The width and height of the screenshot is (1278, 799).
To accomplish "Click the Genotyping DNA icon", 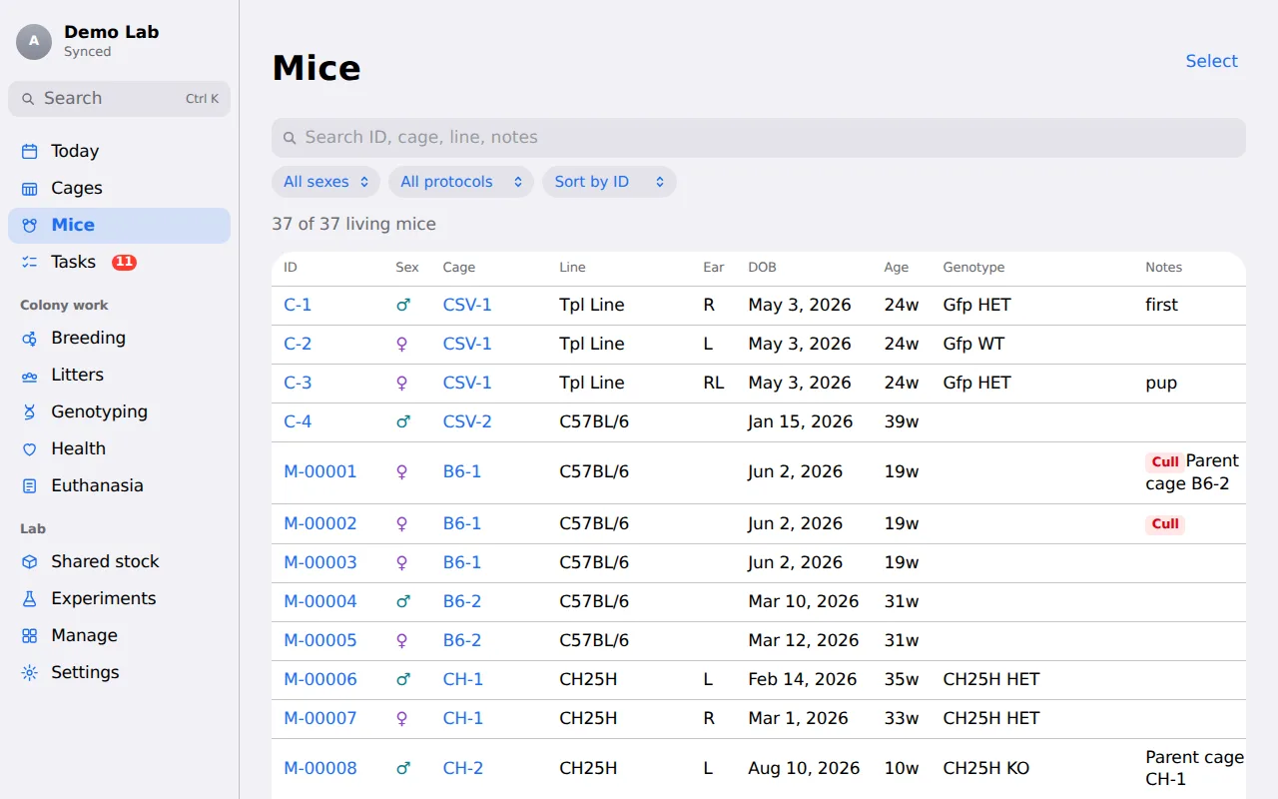I will (x=30, y=411).
